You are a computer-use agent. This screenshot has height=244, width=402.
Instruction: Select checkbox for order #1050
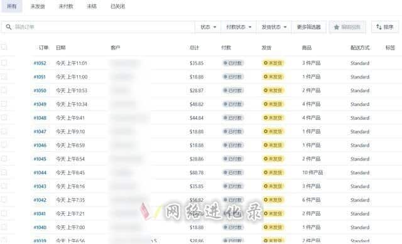pos(4,90)
